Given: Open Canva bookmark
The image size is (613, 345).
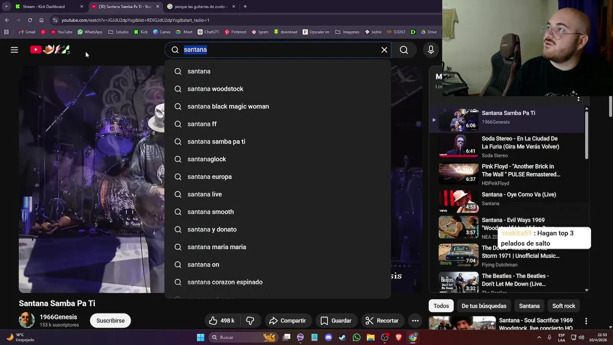Looking at the screenshot, I should coord(161,32).
